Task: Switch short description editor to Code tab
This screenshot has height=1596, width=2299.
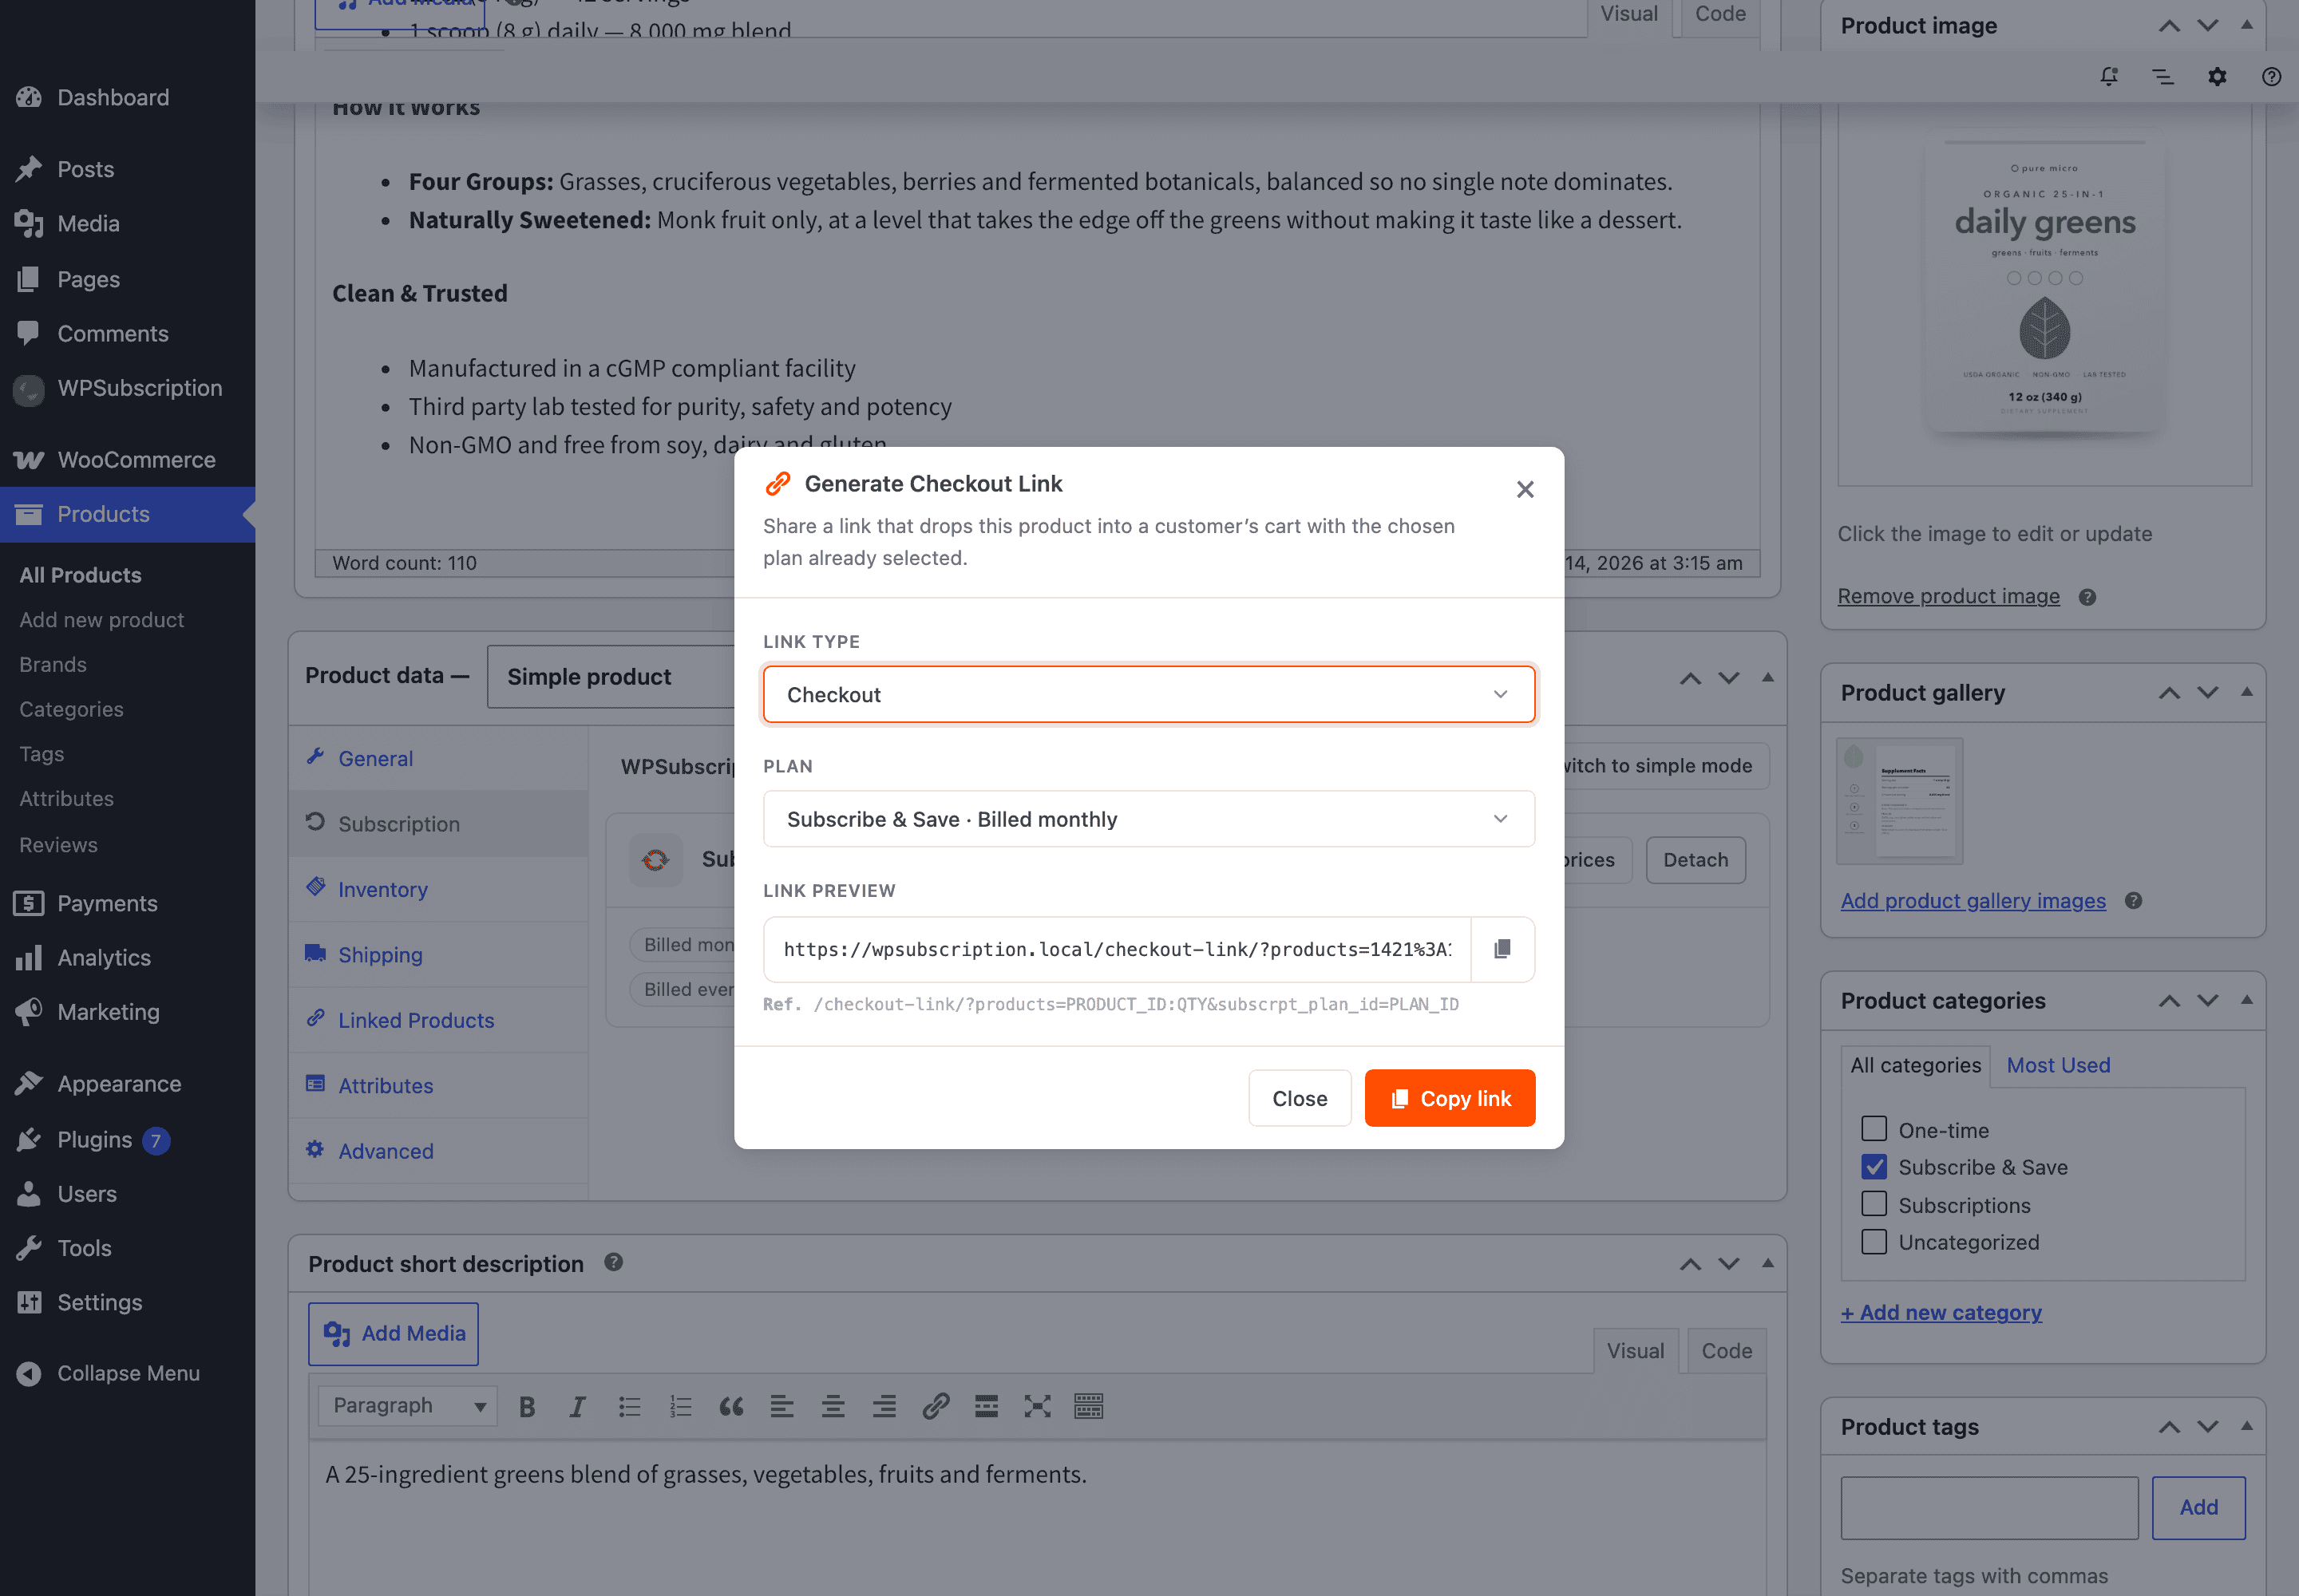Action: [x=1727, y=1351]
